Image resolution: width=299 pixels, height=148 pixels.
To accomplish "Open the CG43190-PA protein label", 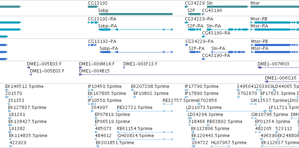I will click(x=216, y=56).
